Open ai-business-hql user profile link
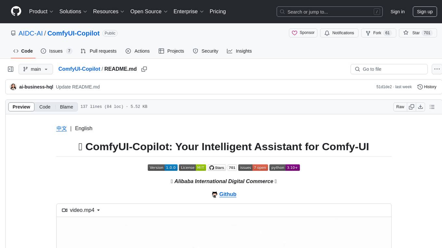The width and height of the screenshot is (442, 248). 36,87
